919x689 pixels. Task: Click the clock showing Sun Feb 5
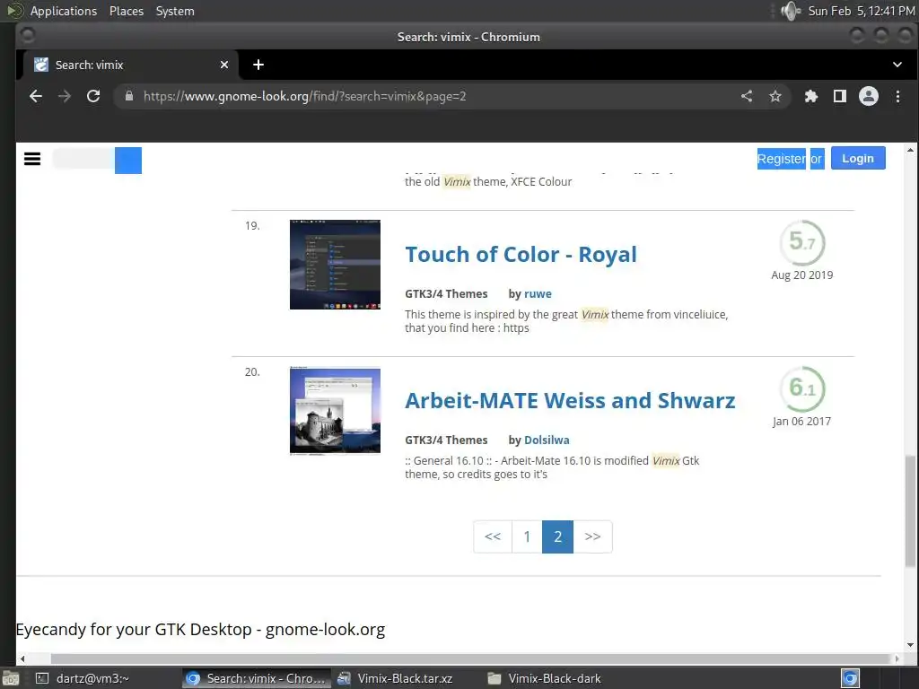(862, 11)
